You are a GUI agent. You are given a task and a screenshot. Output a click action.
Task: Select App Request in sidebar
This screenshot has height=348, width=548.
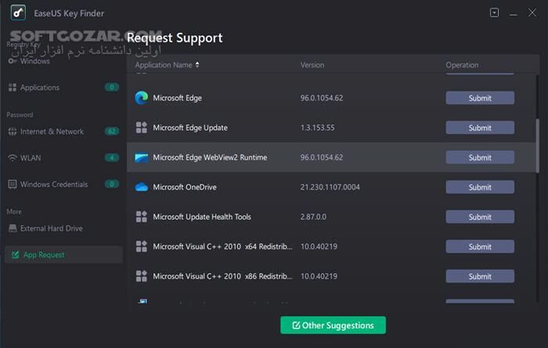(44, 255)
